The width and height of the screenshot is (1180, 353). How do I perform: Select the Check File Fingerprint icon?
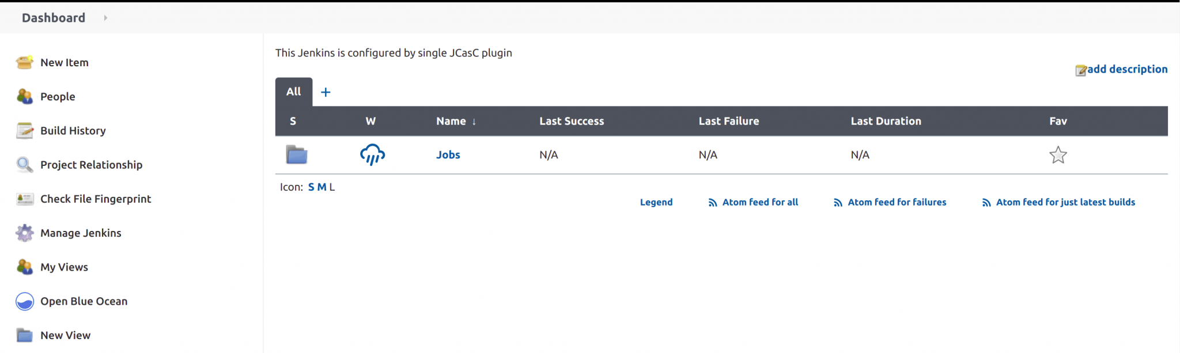point(24,199)
